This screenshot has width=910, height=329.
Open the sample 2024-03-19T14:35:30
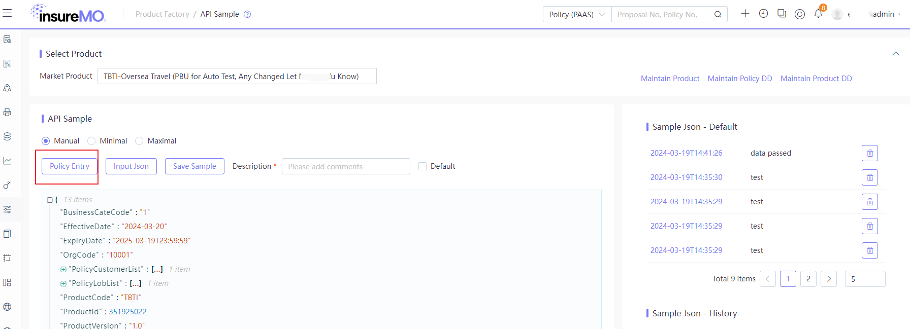(686, 177)
